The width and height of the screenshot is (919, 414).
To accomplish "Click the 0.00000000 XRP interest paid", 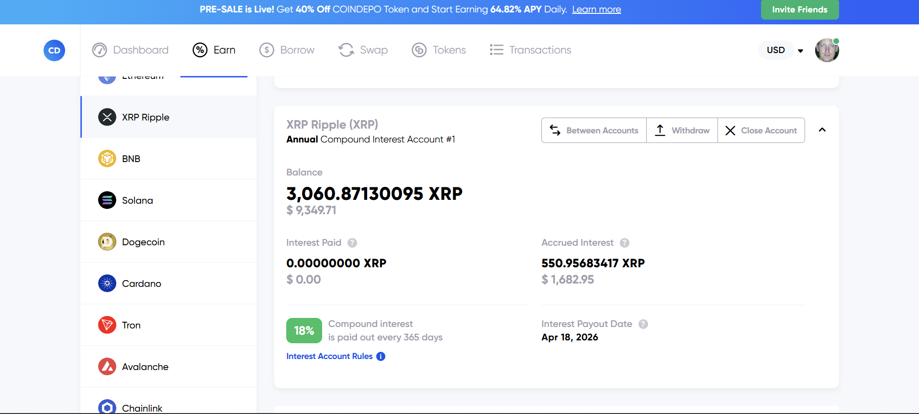I will [336, 263].
